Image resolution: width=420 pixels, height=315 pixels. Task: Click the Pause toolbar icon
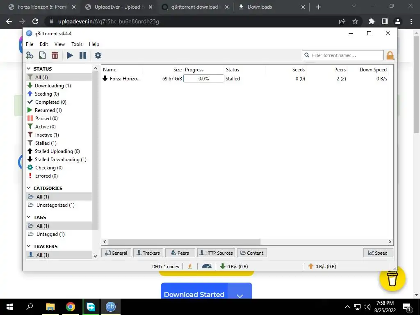pyautogui.click(x=83, y=55)
